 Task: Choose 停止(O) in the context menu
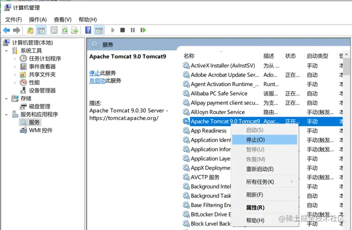click(264, 140)
